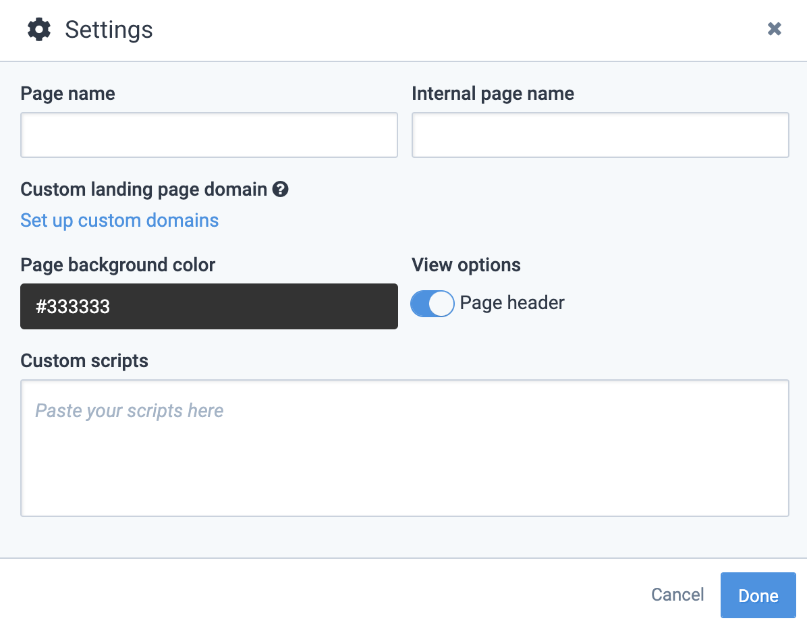
Task: Click the X to close Settings
Action: 774,29
